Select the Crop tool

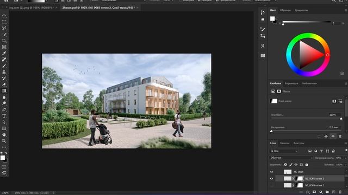(4, 41)
